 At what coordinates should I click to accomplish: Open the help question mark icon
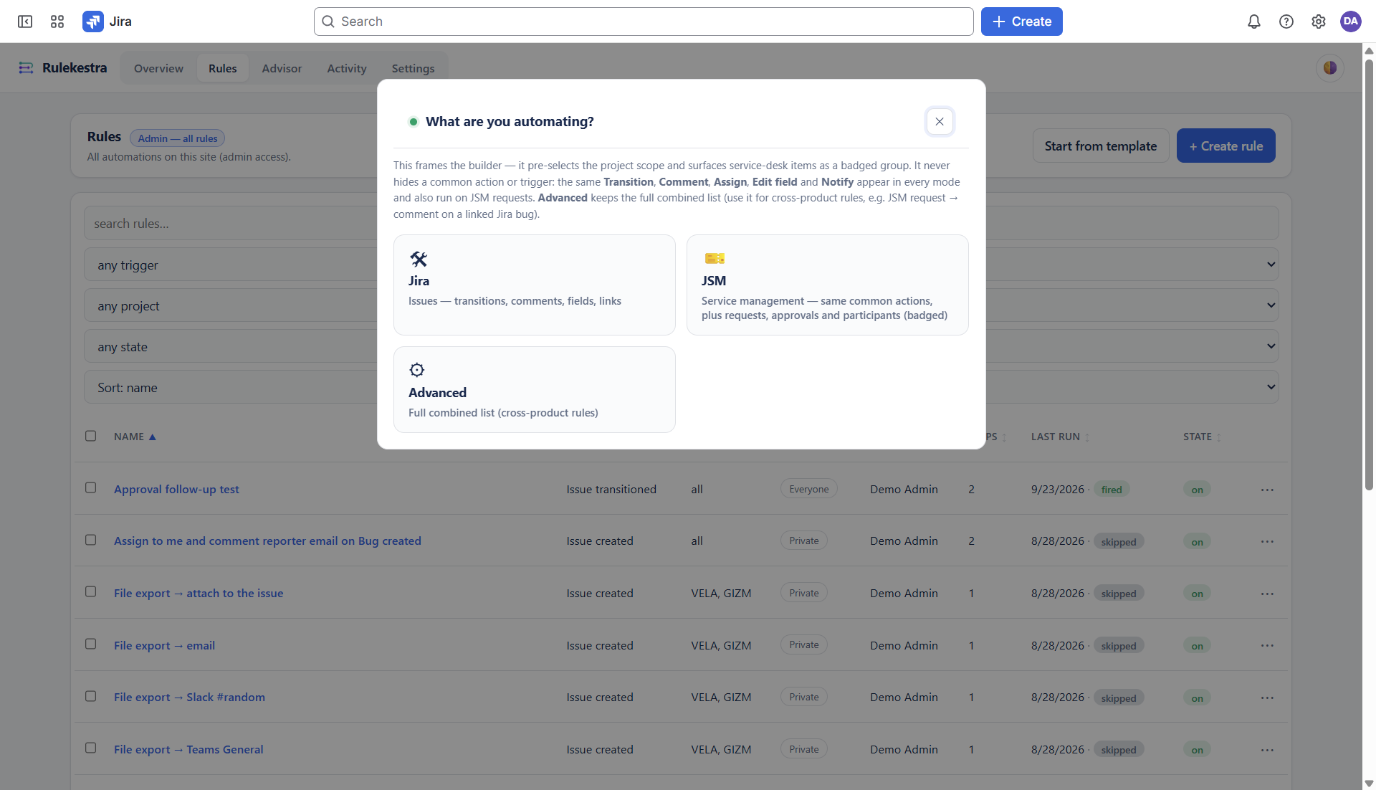[x=1286, y=22]
